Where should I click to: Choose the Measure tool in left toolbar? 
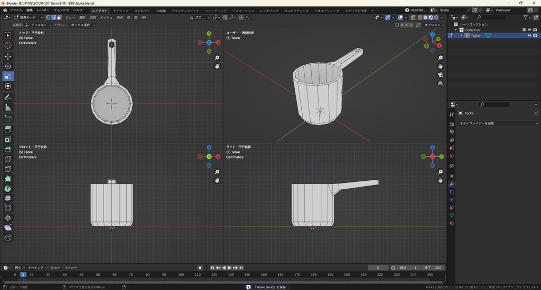[8, 108]
